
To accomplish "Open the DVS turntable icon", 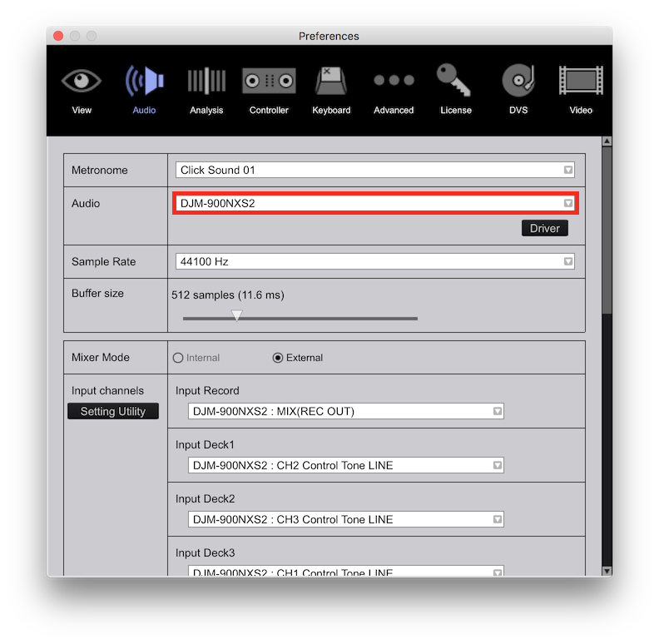I will point(518,80).
